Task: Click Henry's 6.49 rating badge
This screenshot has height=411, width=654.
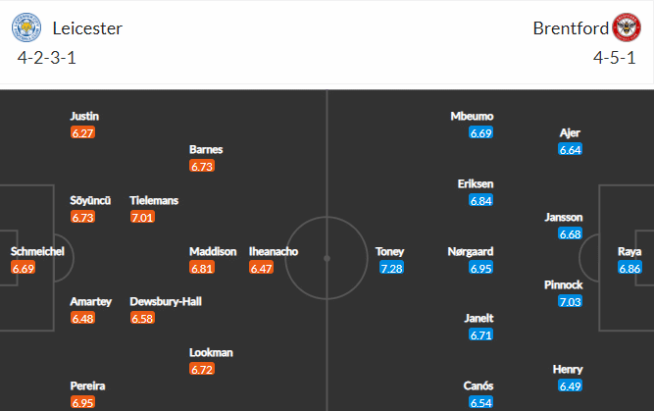Action: pos(570,385)
